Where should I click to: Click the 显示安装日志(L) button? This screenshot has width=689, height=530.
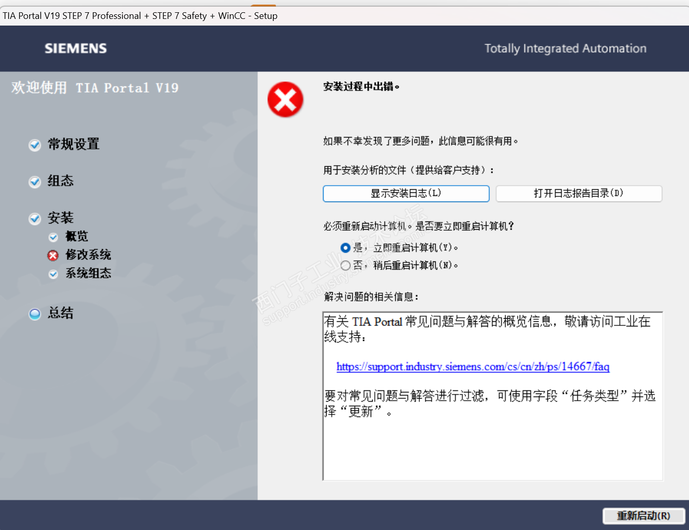406,193
